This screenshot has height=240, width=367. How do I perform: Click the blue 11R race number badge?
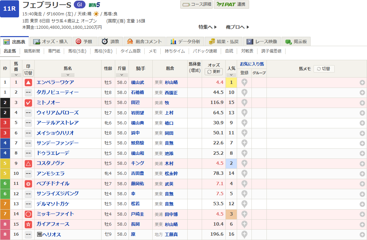pyautogui.click(x=9, y=9)
